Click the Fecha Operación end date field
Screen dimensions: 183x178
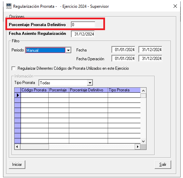[150, 58]
